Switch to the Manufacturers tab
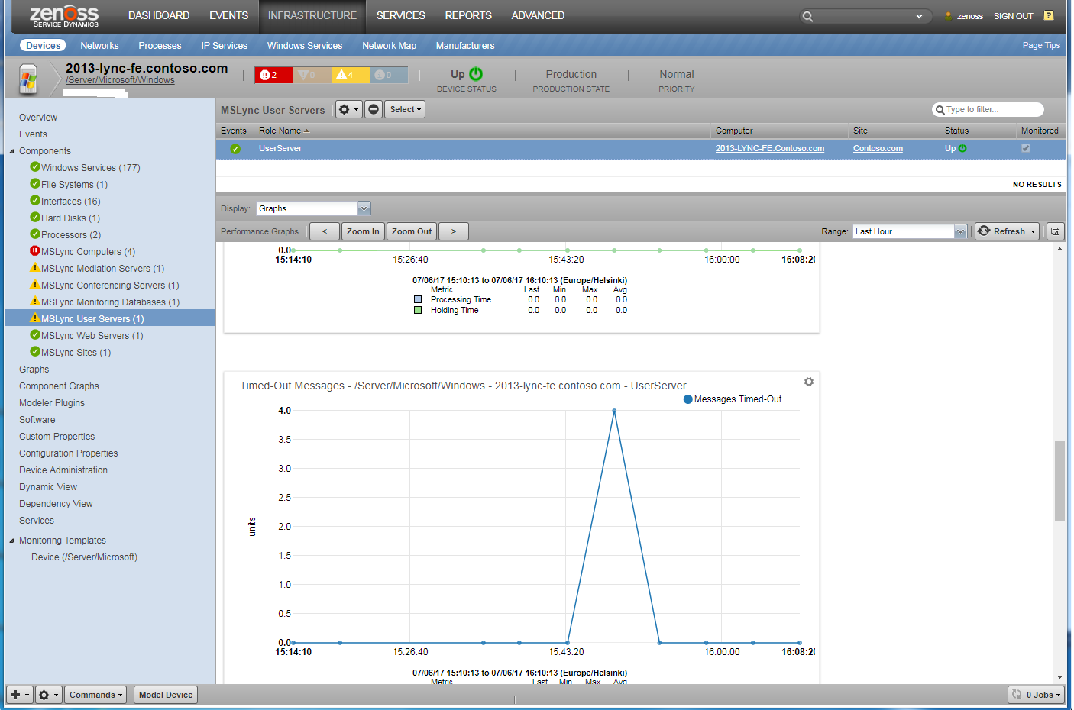1074x710 pixels. click(x=465, y=46)
